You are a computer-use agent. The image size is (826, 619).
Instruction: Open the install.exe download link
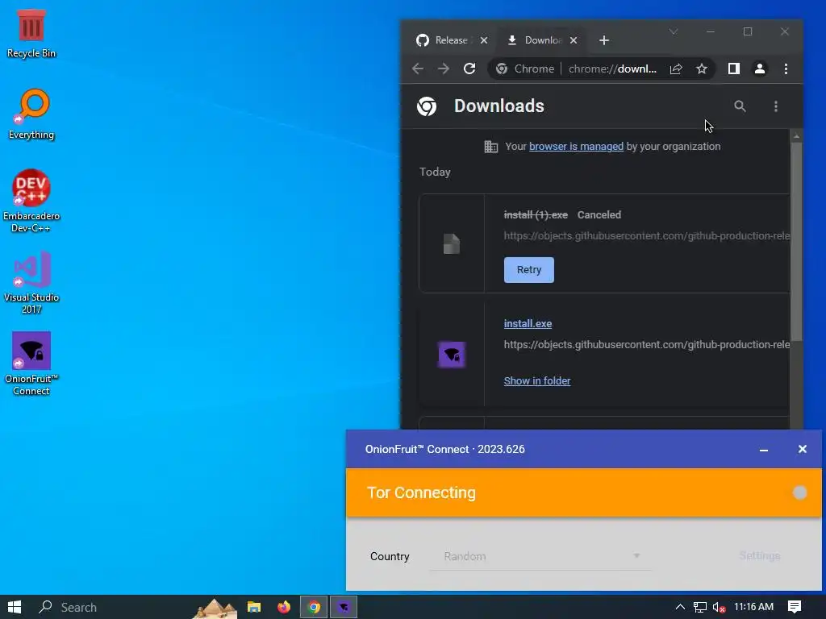point(528,324)
